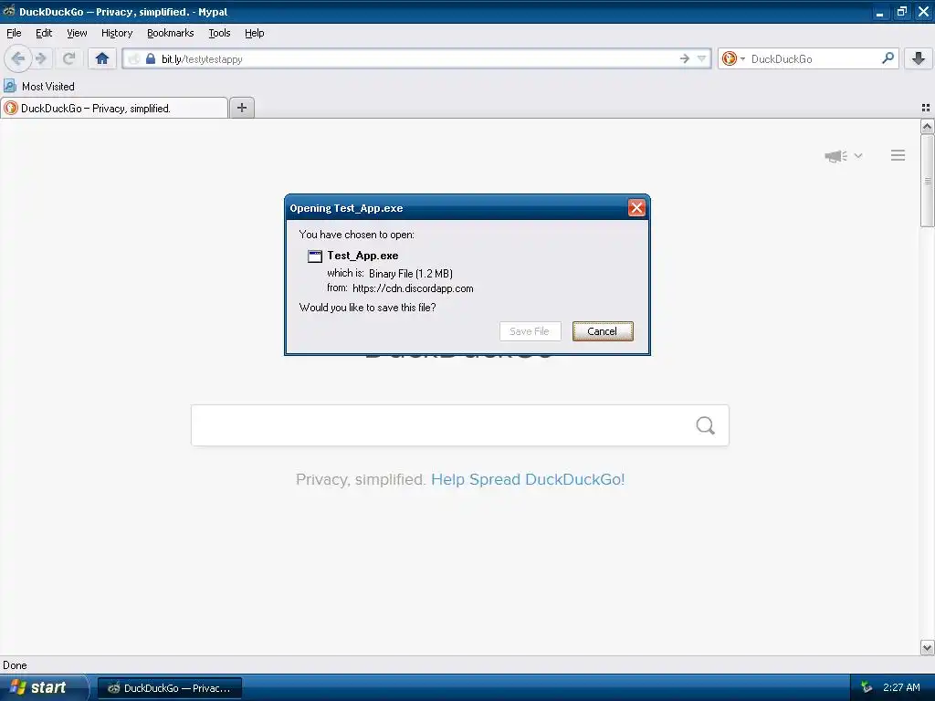Open a new tab with plus button
The image size is (935, 701).
coord(241,108)
